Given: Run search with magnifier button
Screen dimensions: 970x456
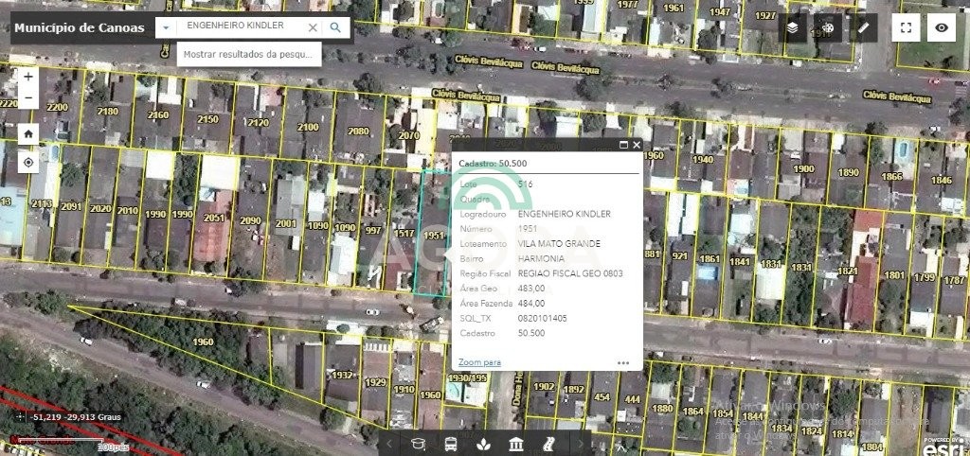Looking at the screenshot, I should pyautogui.click(x=335, y=27).
